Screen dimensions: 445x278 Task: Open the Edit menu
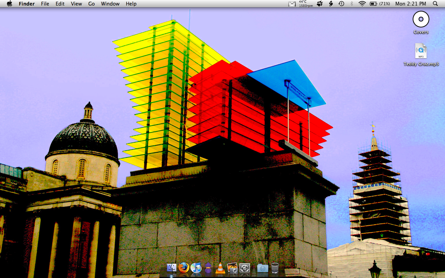pos(60,4)
